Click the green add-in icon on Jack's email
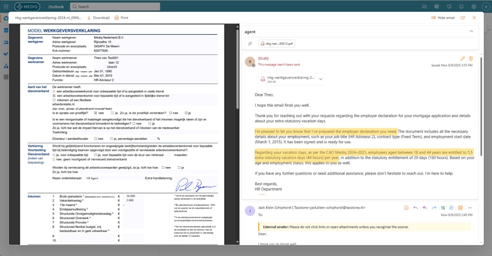Screen dimensions: 492x256 442,208
